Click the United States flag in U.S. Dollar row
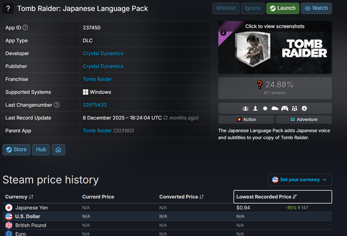 (9, 216)
